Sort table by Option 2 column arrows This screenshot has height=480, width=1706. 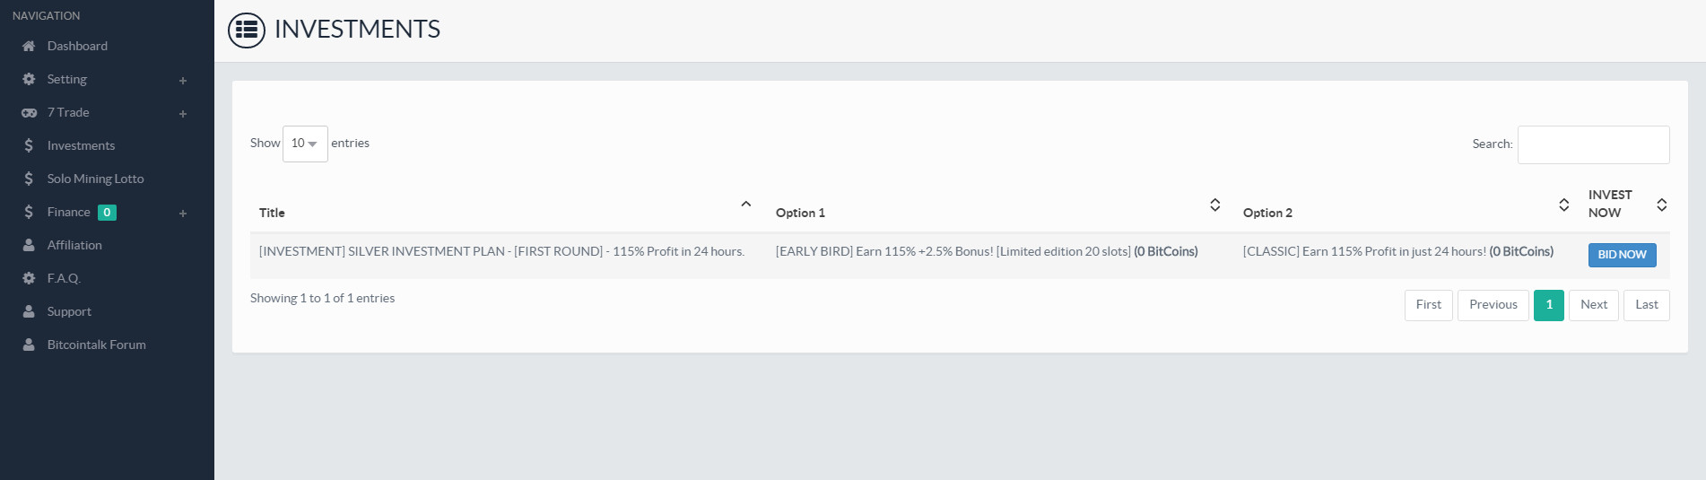pos(1563,205)
